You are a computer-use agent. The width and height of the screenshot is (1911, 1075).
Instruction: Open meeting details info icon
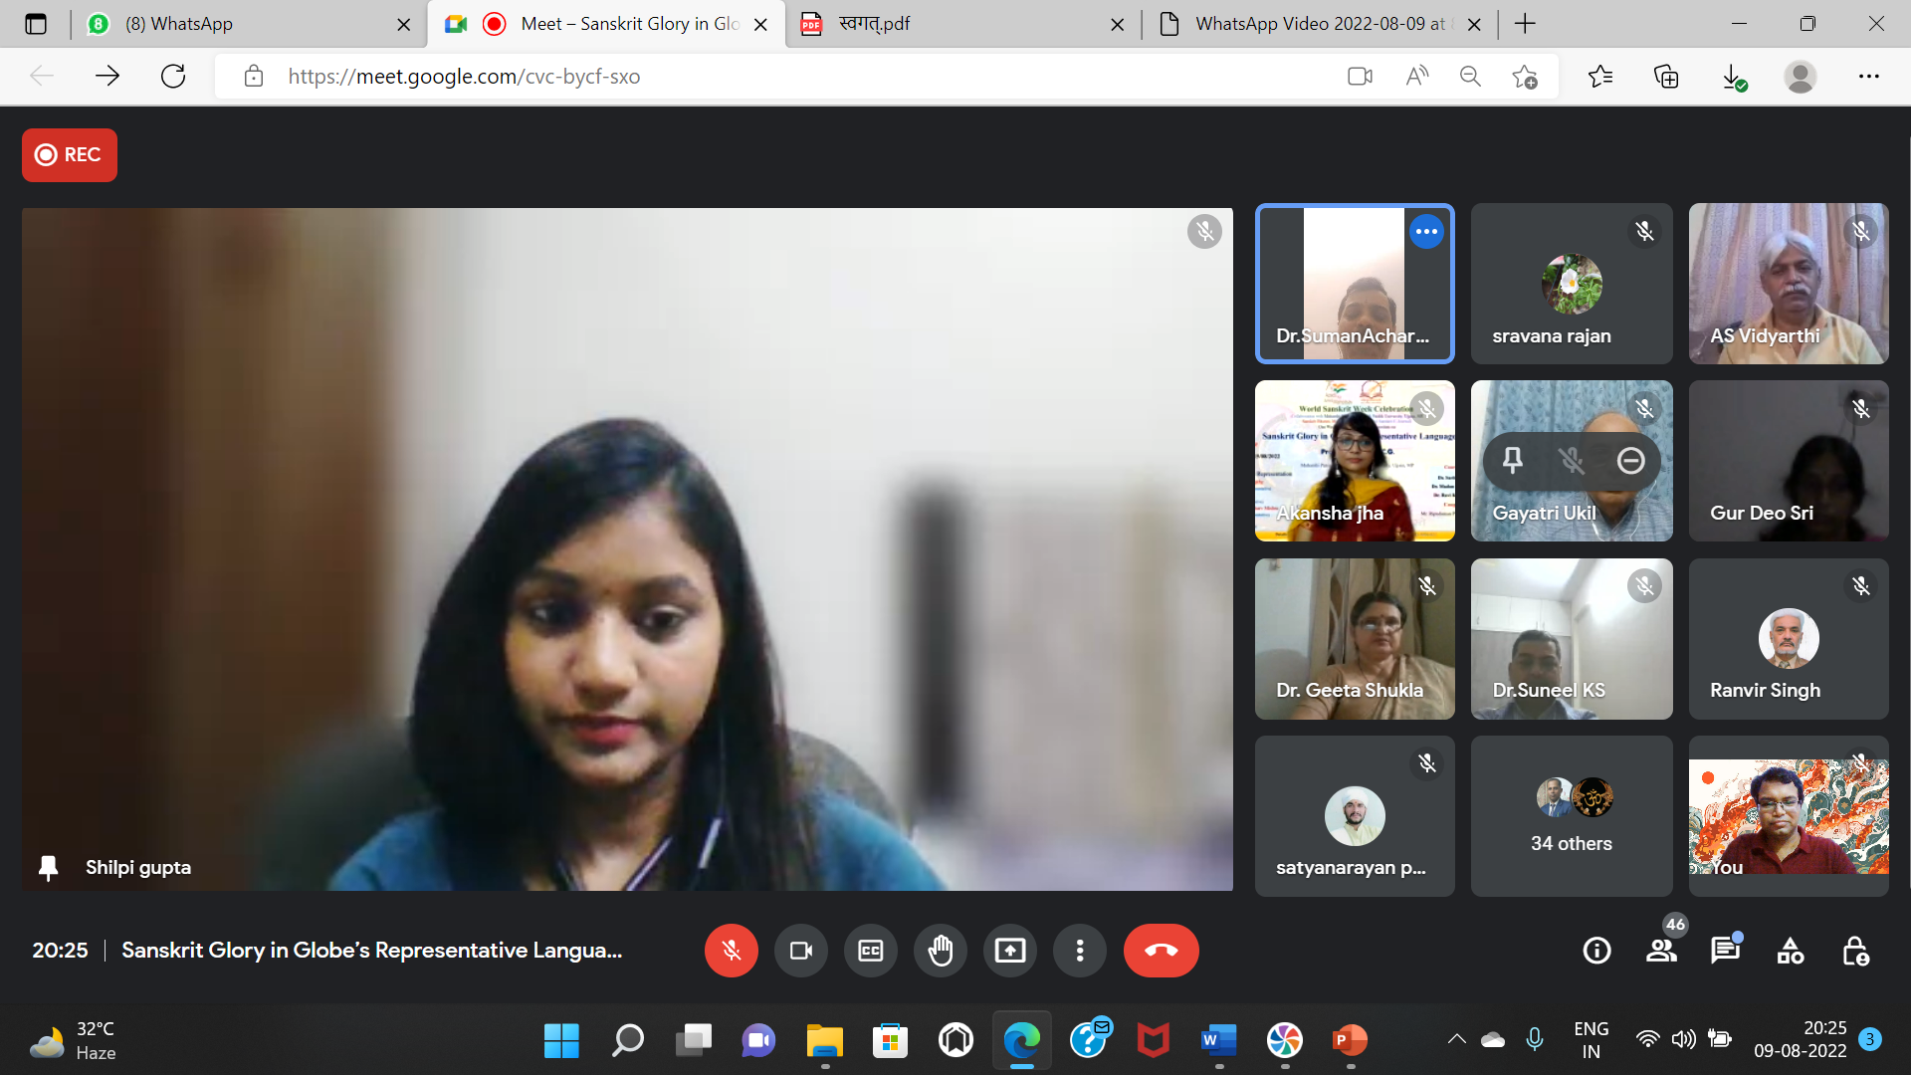coord(1596,951)
